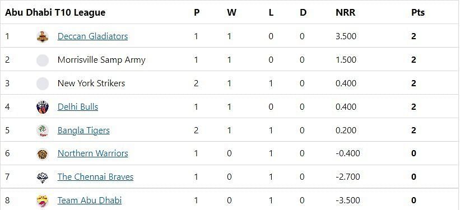460x210 pixels.
Task: Click the Bangla Tigers team logo
Action: tap(43, 130)
